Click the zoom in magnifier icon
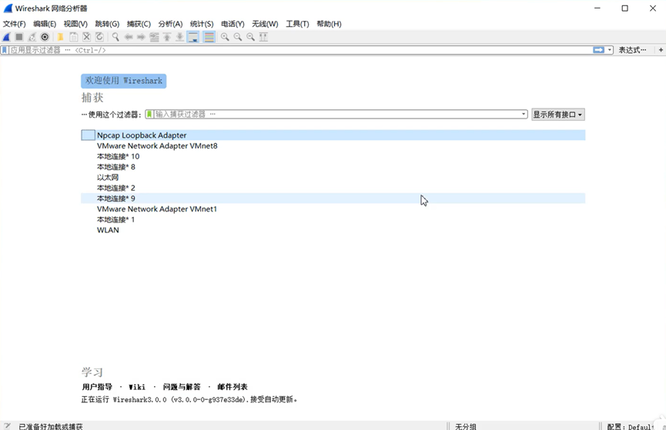Viewport: 666px width, 430px height. click(225, 37)
